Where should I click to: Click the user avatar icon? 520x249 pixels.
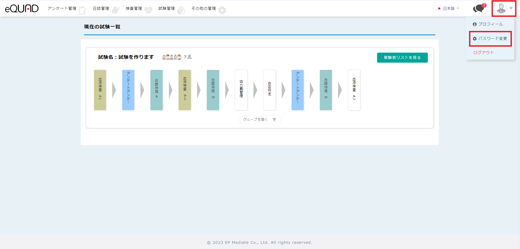(x=501, y=8)
